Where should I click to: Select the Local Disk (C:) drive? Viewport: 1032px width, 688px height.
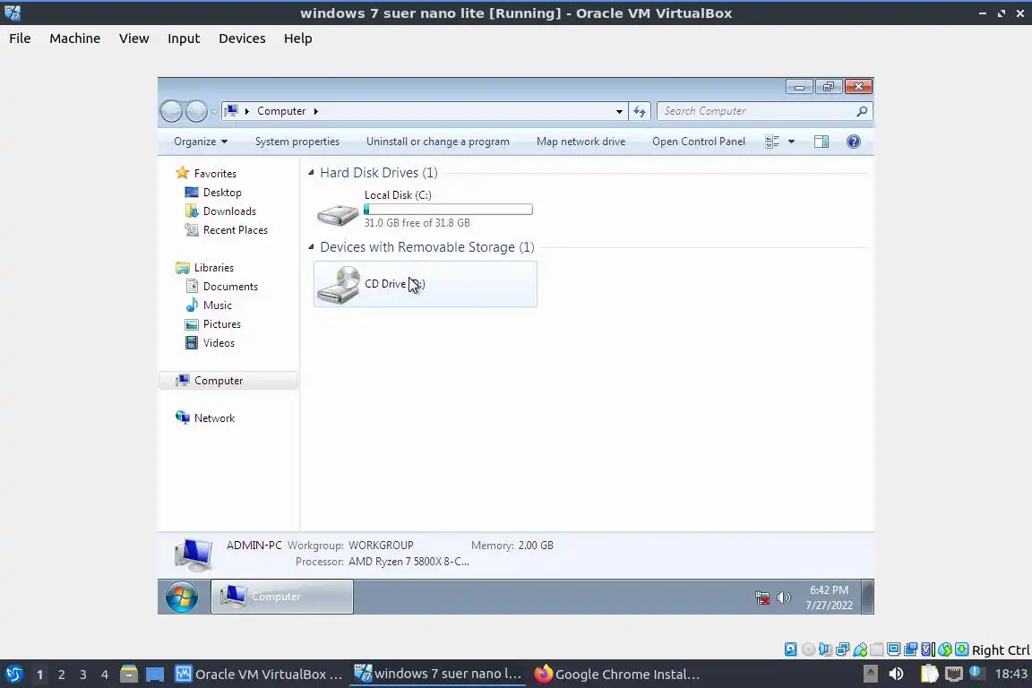point(426,209)
